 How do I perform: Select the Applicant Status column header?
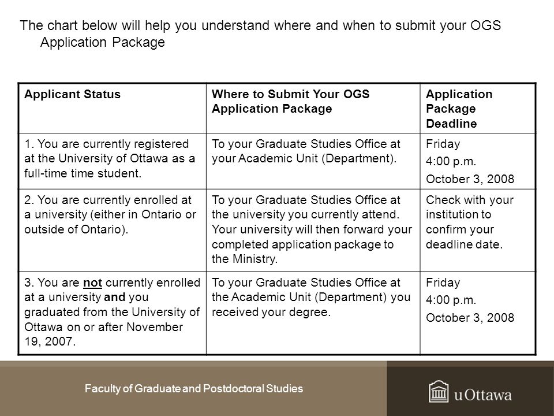click(x=73, y=94)
